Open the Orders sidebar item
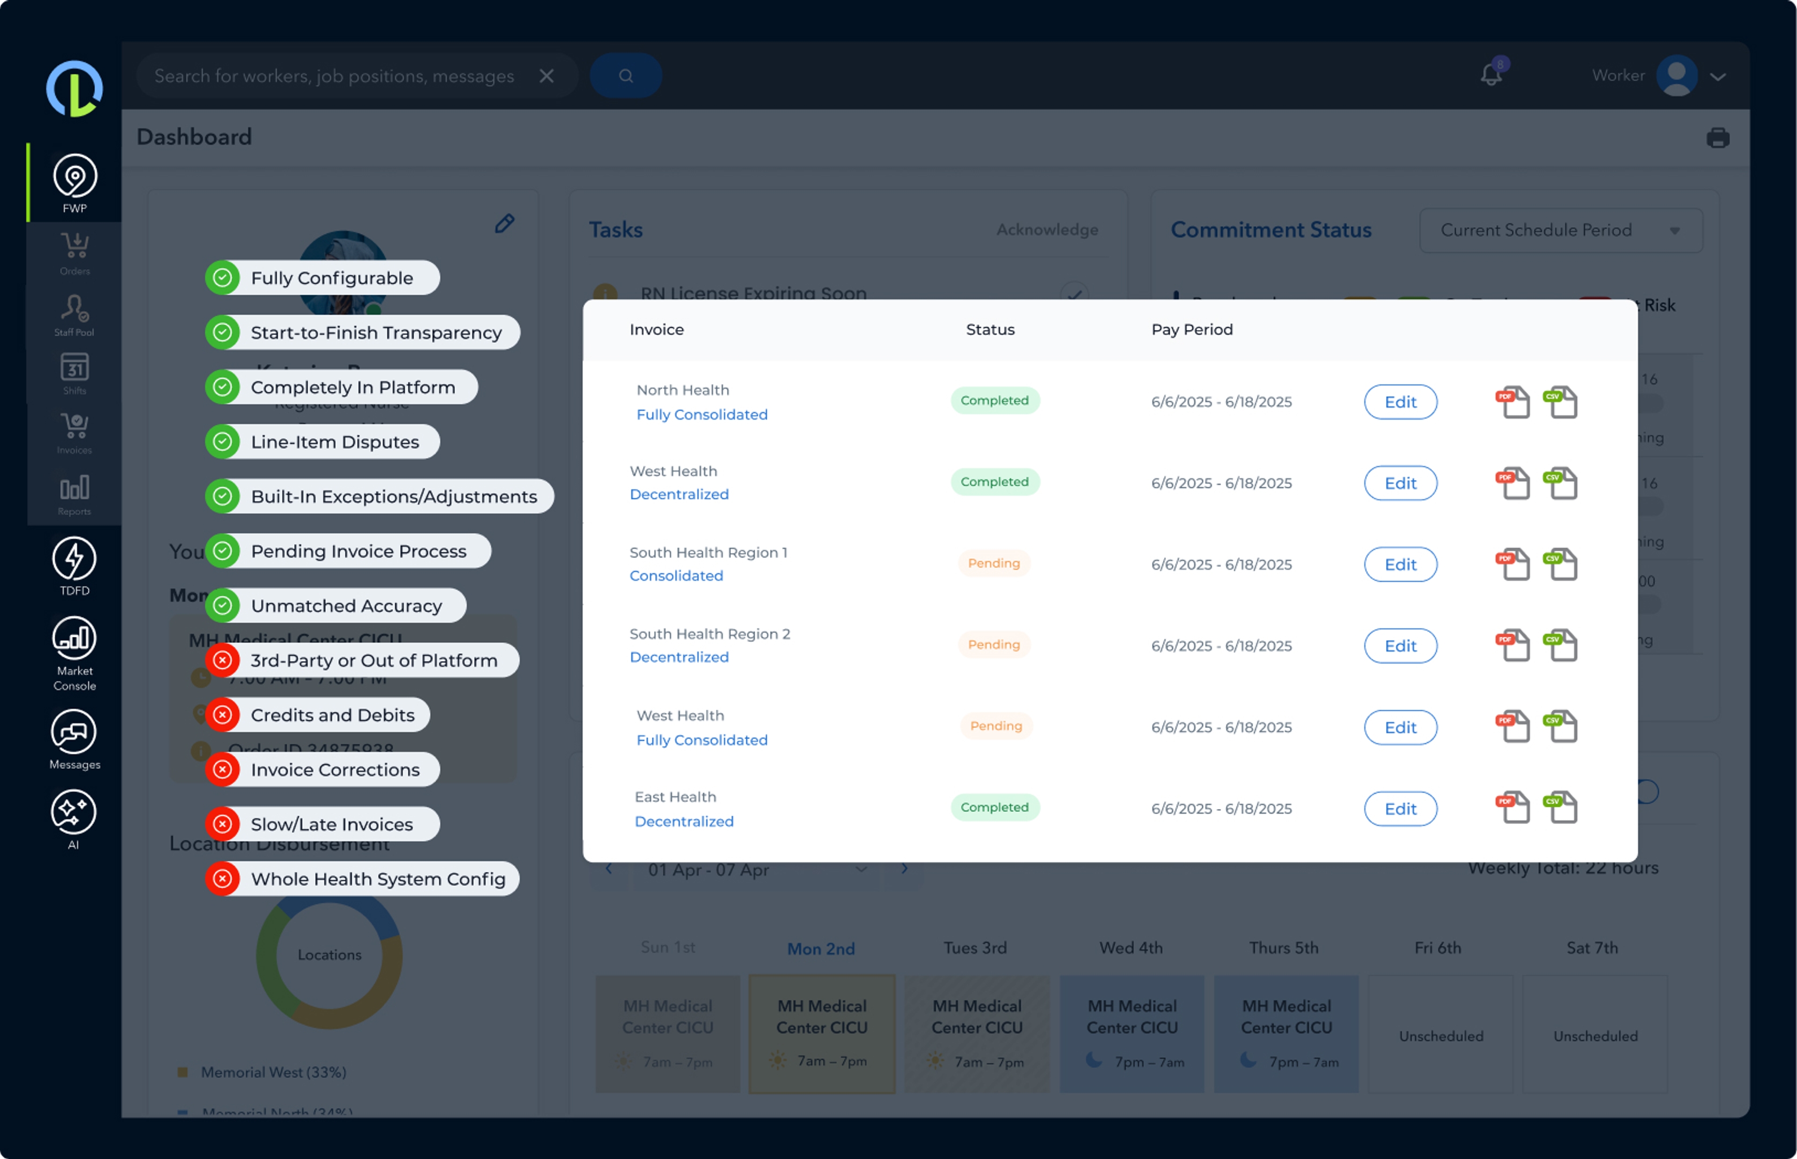This screenshot has height=1159, width=1797. tap(74, 254)
